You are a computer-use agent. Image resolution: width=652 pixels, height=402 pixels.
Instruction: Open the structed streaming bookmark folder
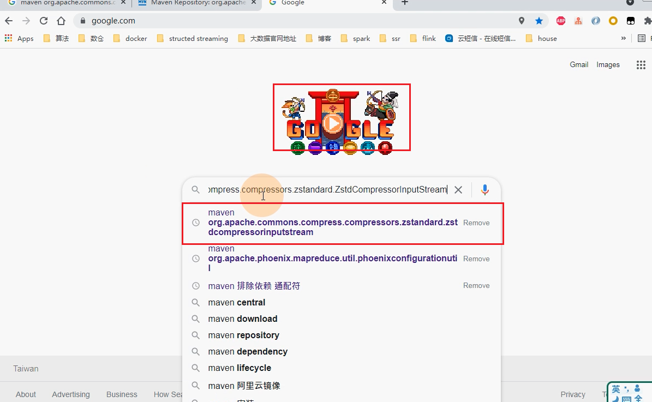pos(193,38)
